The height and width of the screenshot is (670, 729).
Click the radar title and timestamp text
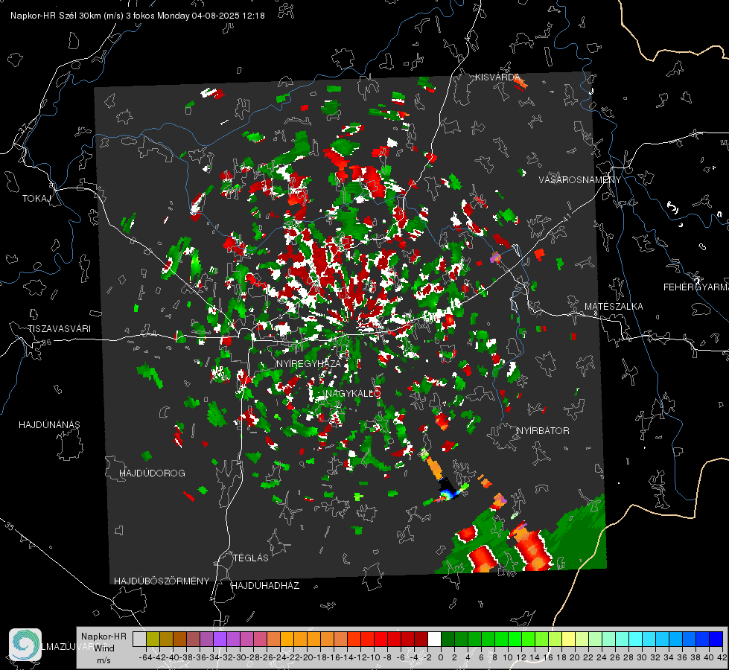pos(138,16)
